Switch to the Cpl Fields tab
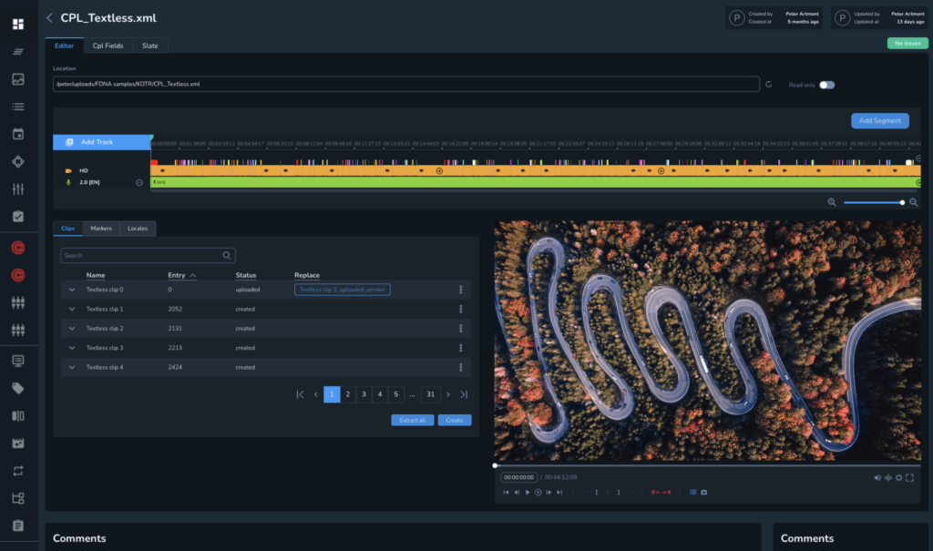The image size is (933, 551). [x=108, y=46]
